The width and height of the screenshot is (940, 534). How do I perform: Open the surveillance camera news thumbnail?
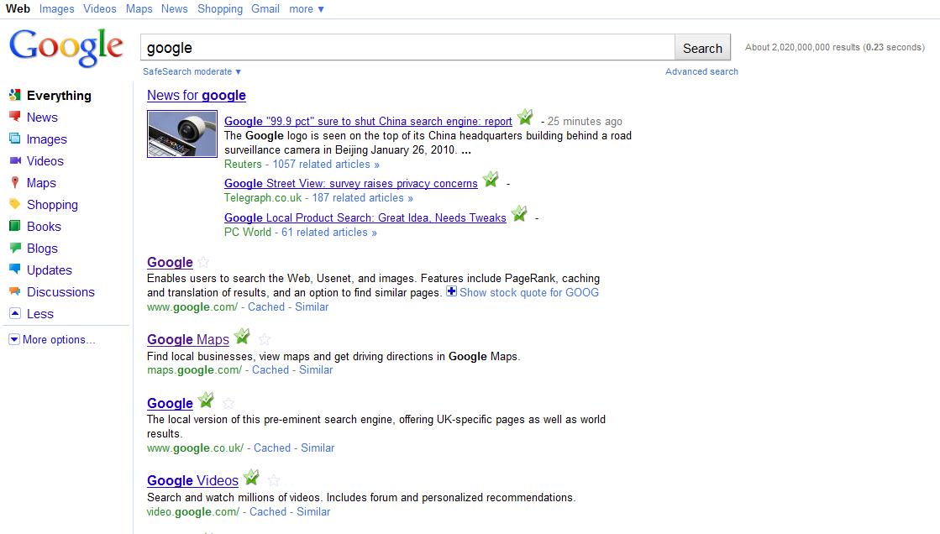[182, 134]
